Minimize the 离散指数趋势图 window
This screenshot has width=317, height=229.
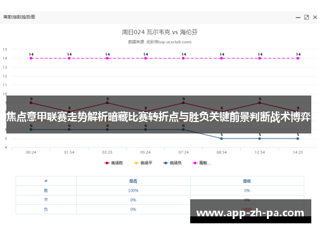pyautogui.click(x=298, y=18)
